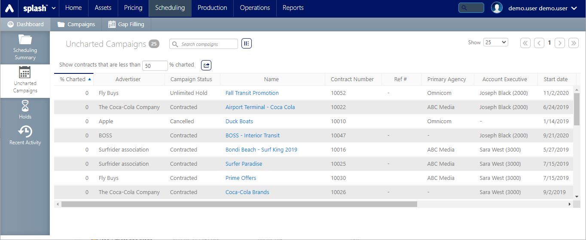
Task: Sort by % Charted column header
Action: pos(73,79)
